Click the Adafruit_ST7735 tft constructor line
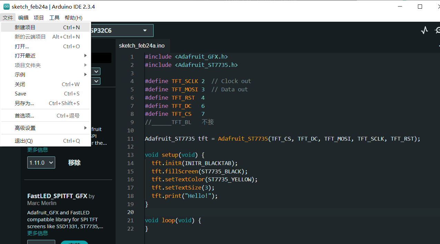Image resolution: width=440 pixels, height=244 pixels. tap(283, 139)
